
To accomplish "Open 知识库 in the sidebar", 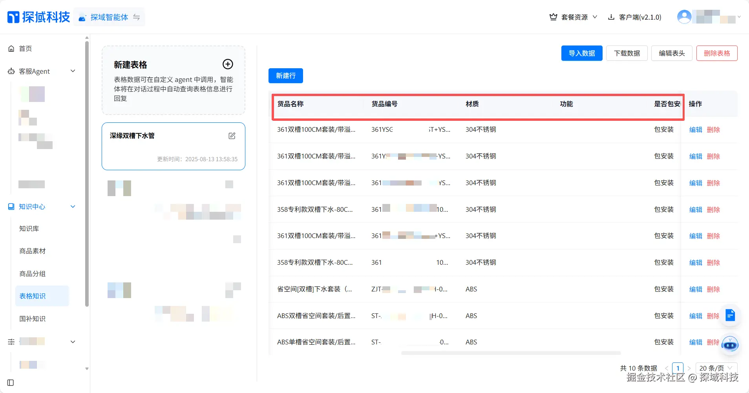I will click(x=29, y=229).
